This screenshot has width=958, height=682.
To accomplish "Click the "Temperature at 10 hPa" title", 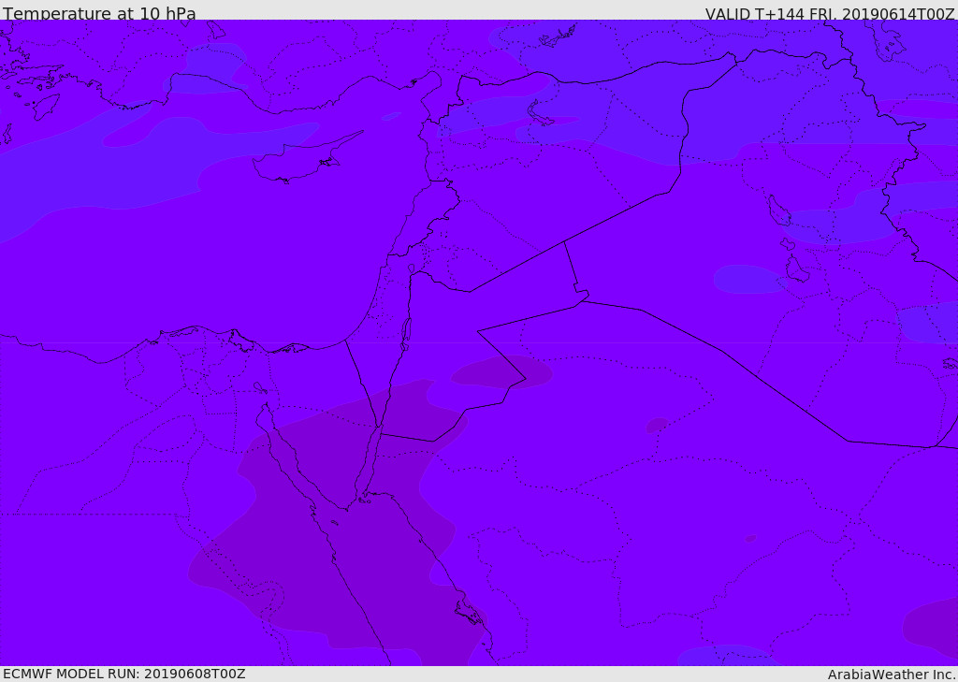I will coord(99,14).
